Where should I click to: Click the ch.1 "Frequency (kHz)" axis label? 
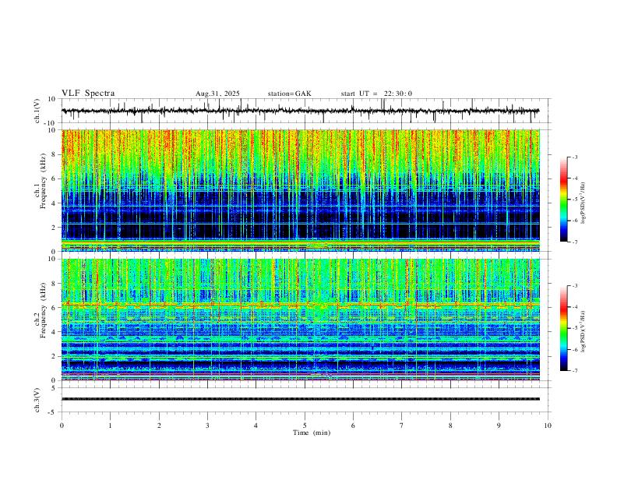tap(44, 181)
